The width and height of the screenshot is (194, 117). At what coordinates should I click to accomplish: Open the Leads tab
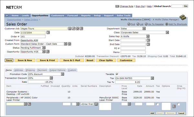tap(25, 16)
